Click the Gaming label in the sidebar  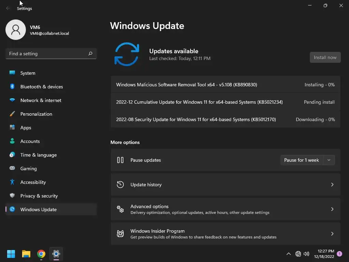(x=29, y=169)
